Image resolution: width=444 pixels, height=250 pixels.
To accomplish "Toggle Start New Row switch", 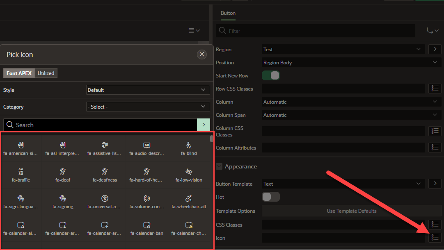I will tap(271, 75).
